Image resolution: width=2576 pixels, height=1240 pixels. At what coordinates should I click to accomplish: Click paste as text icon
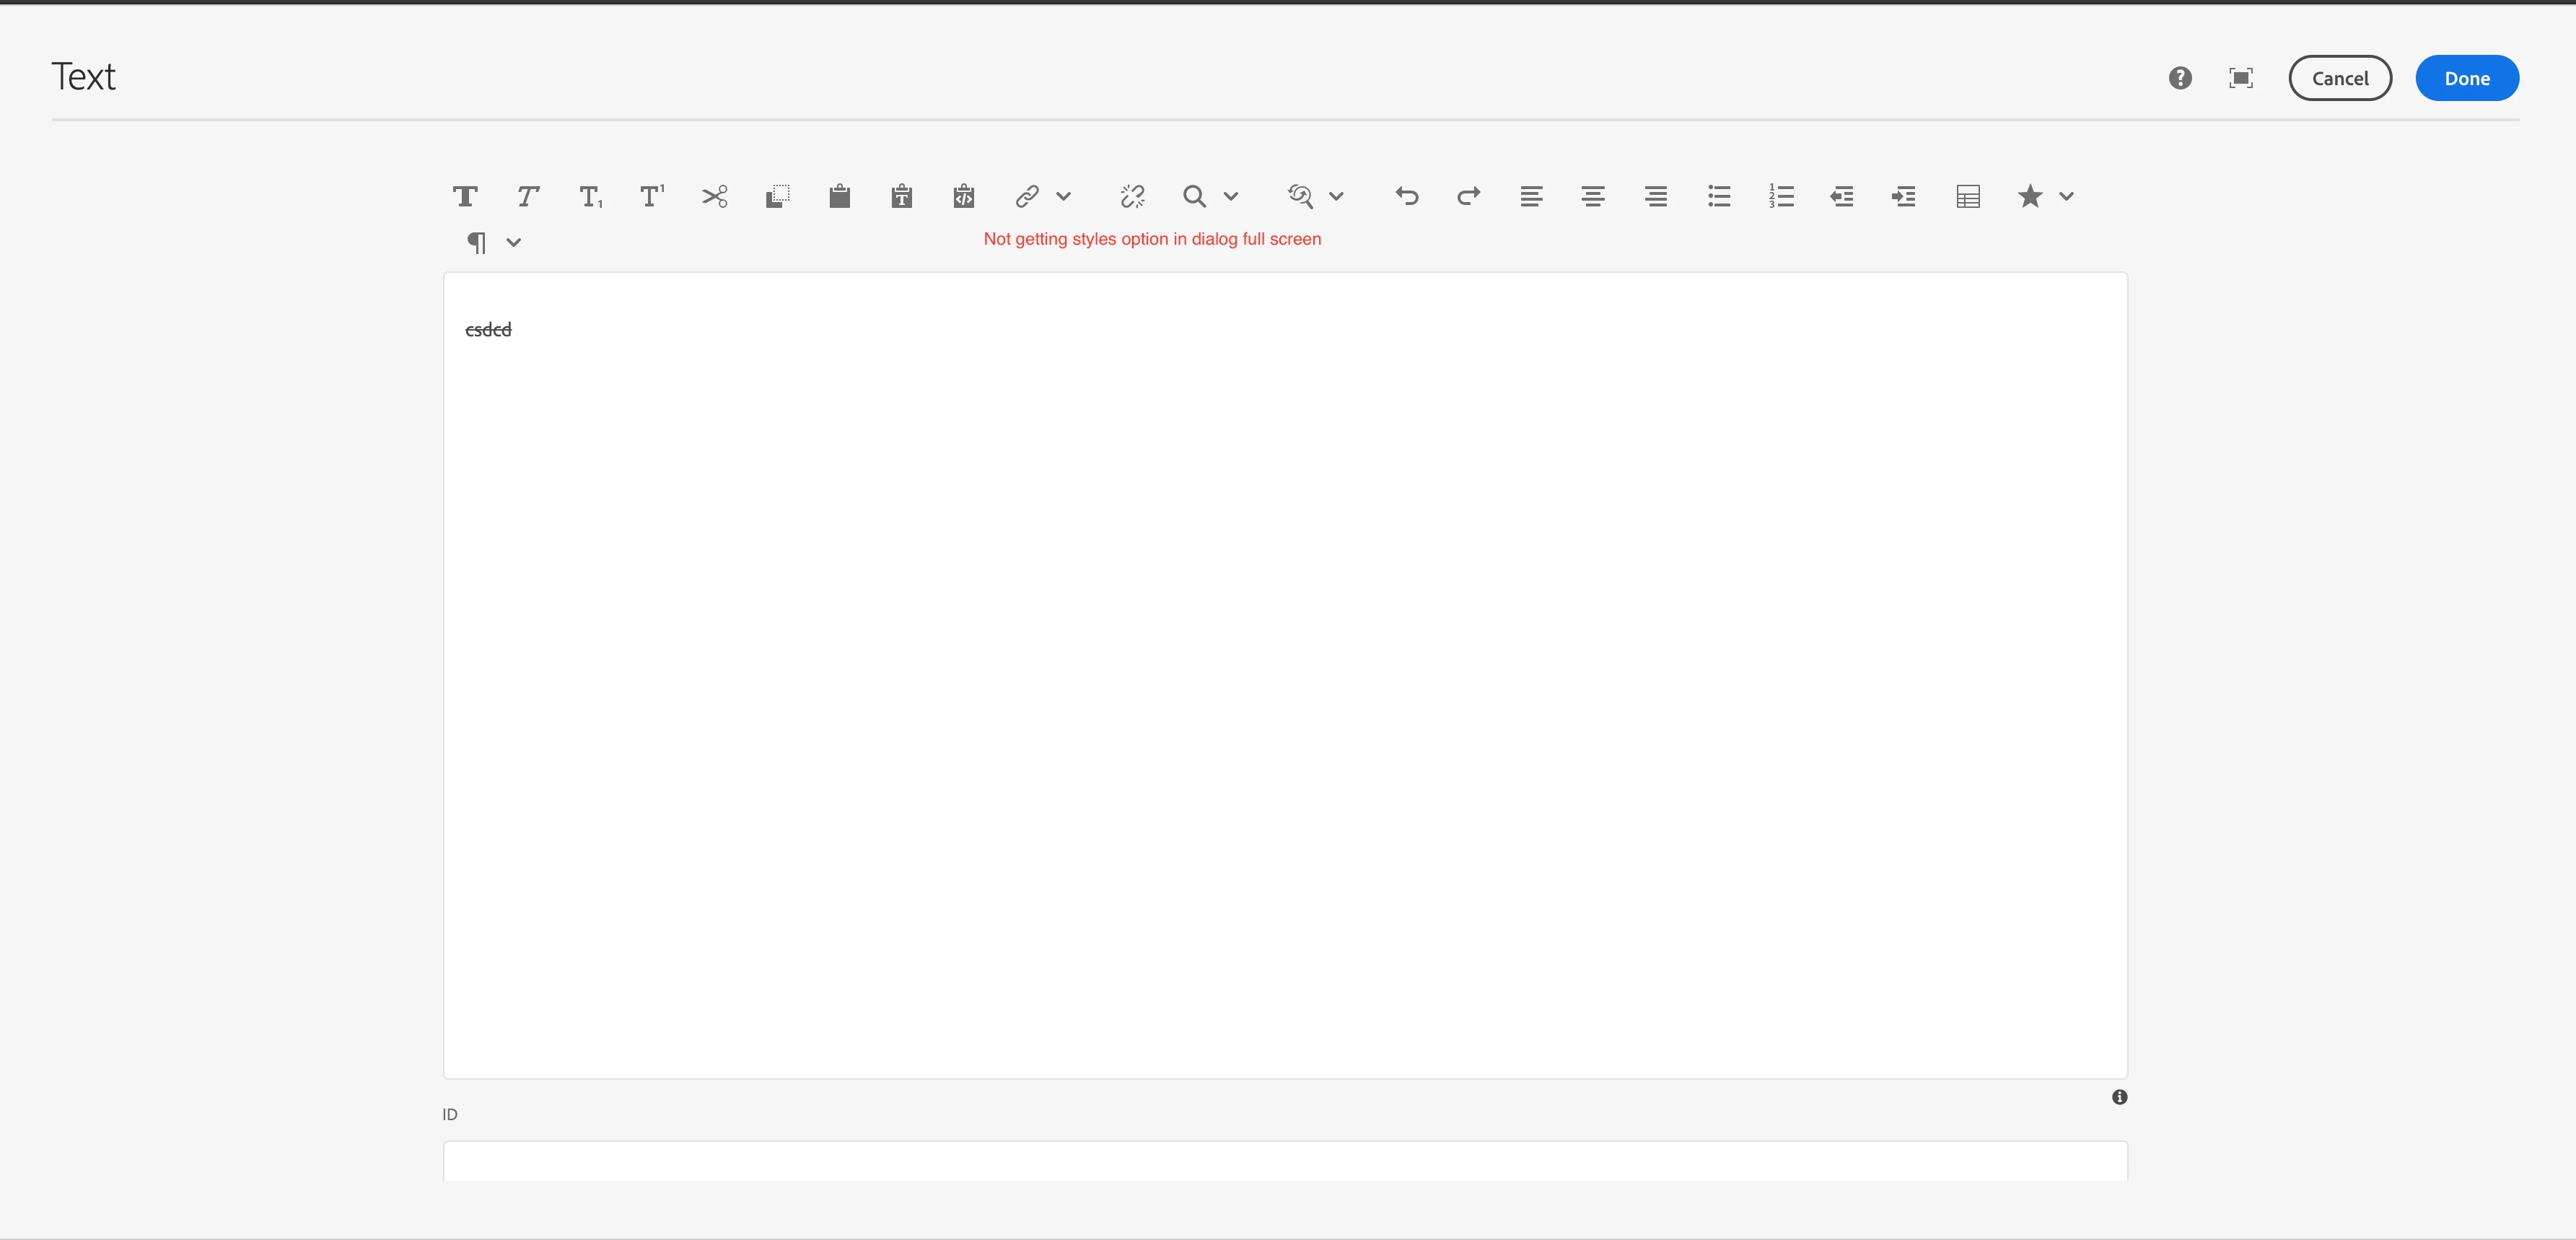(901, 196)
